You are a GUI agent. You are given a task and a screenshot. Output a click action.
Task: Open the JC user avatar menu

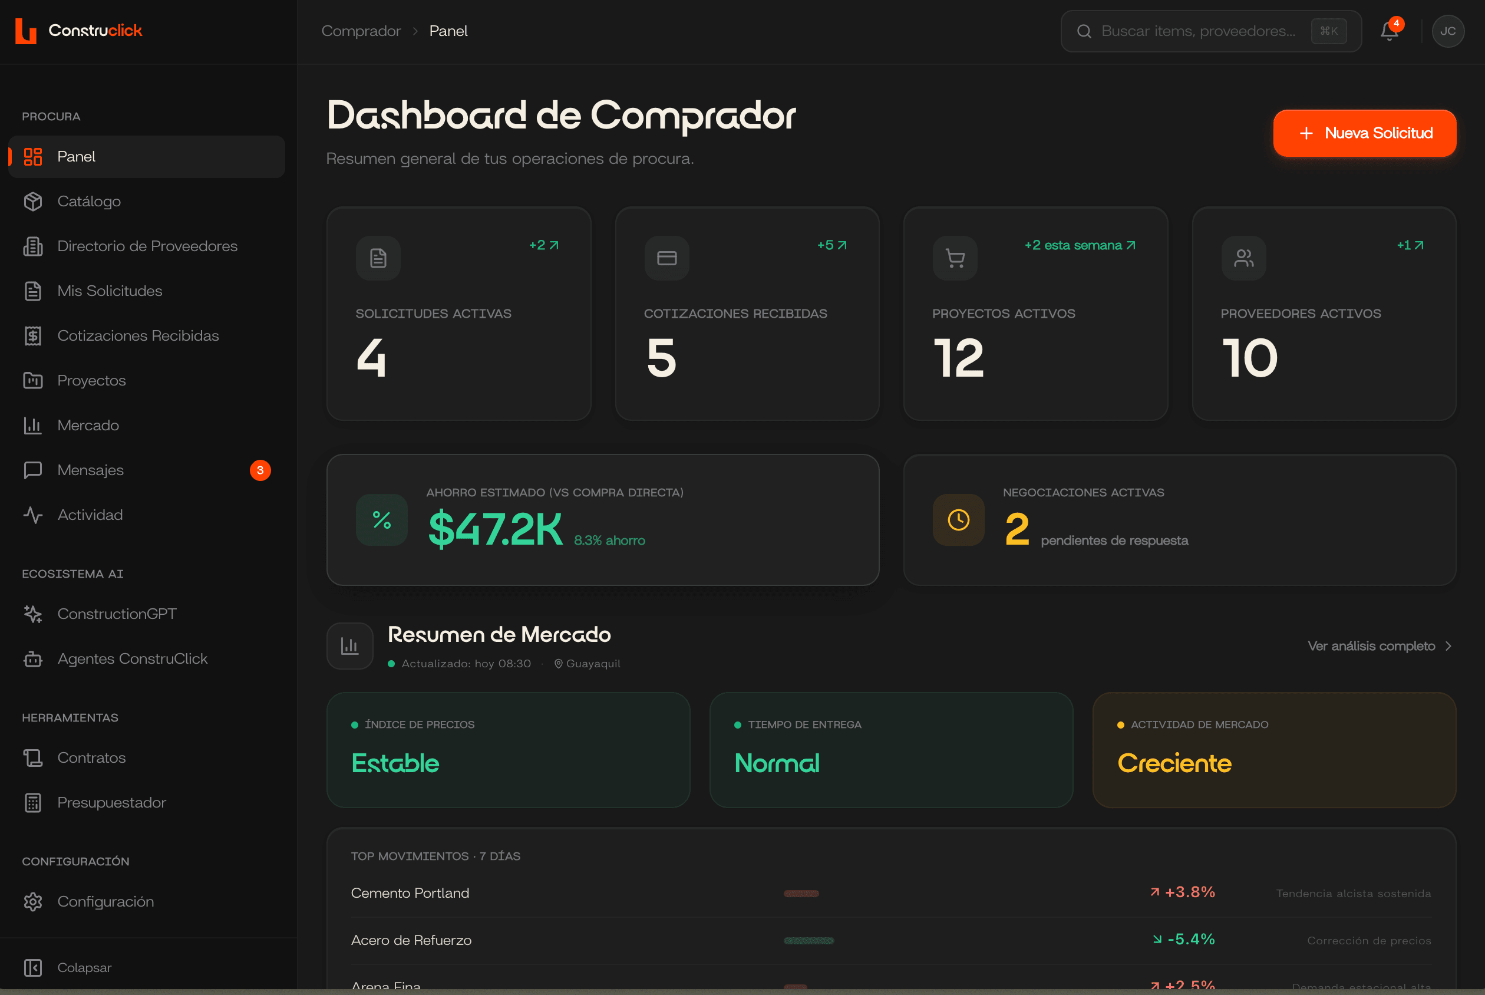(1447, 31)
